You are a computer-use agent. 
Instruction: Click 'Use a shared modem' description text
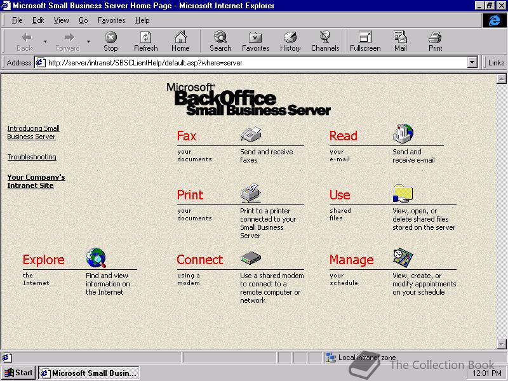[272, 288]
